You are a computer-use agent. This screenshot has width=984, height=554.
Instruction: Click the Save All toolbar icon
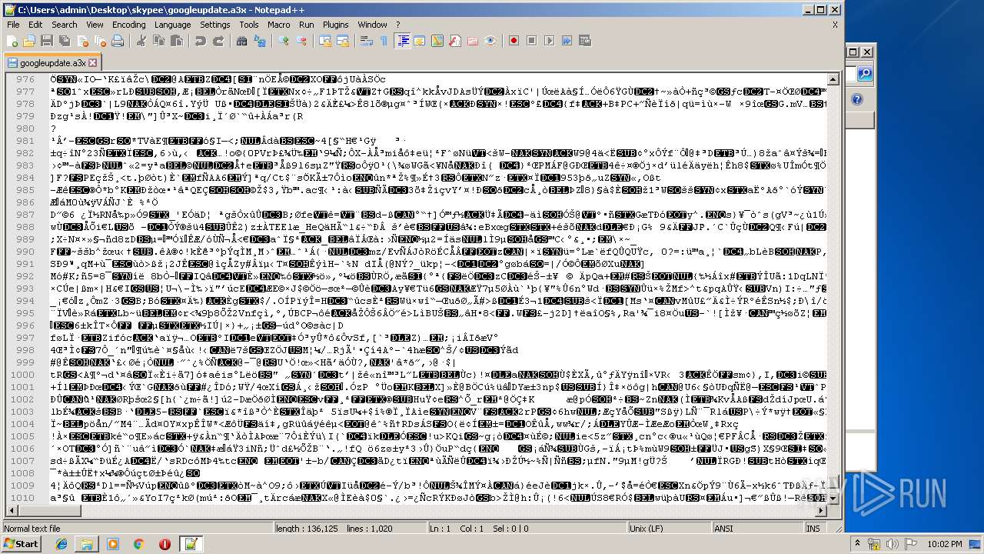[65, 40]
